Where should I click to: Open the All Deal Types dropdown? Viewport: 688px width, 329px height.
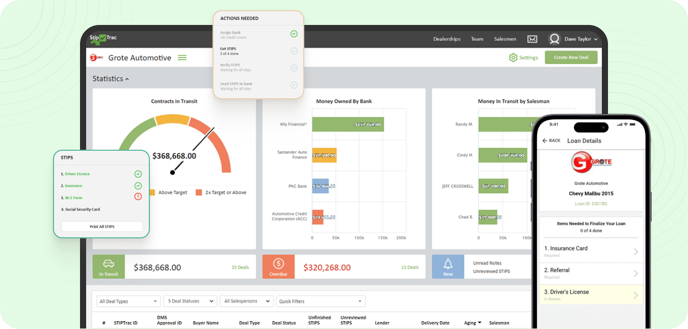(128, 301)
